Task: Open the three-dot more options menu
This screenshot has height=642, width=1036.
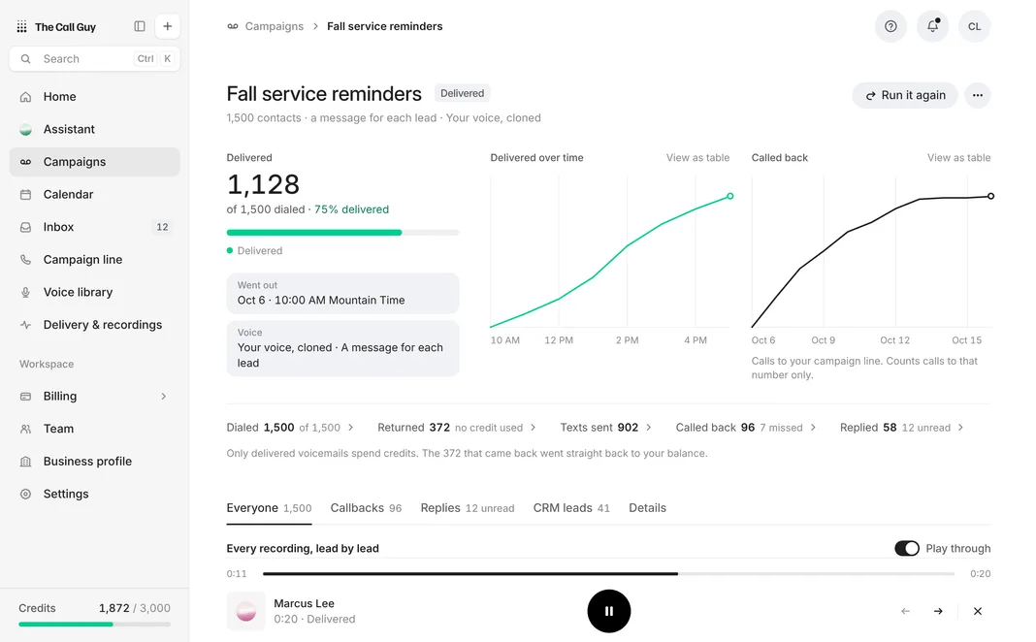Action: click(x=977, y=95)
